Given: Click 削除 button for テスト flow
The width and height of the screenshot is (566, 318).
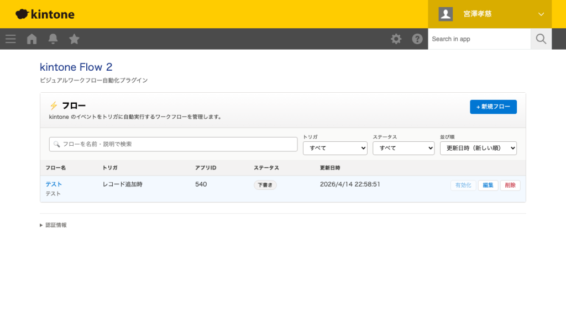Looking at the screenshot, I should (x=510, y=185).
